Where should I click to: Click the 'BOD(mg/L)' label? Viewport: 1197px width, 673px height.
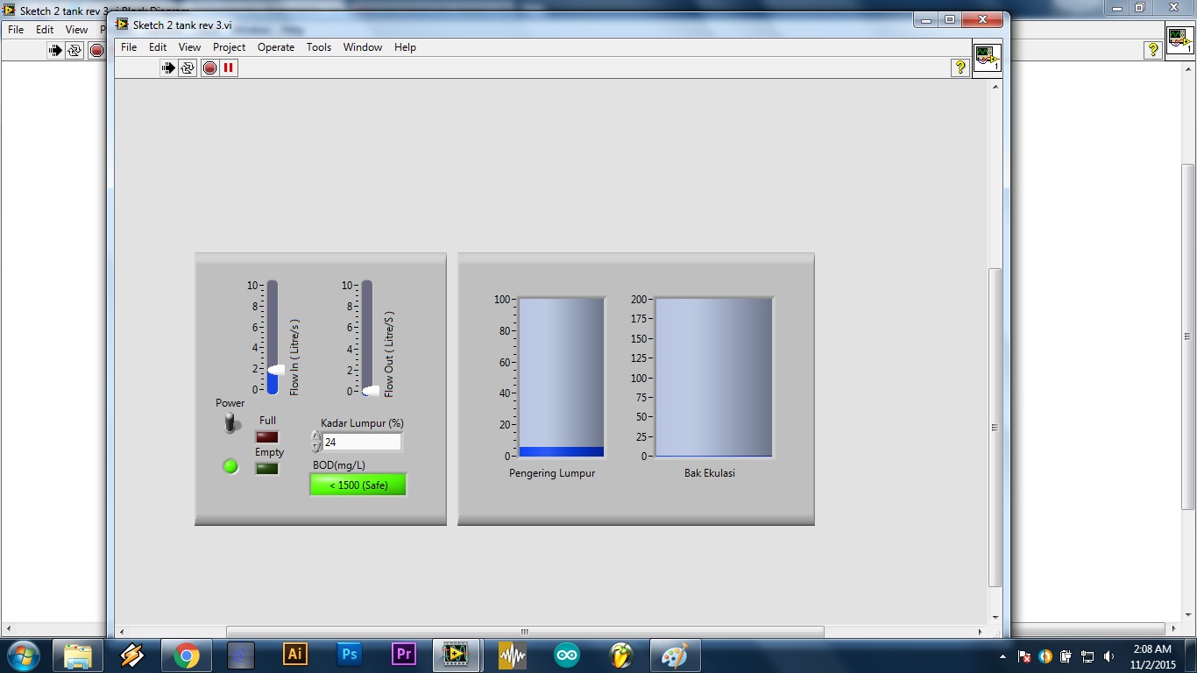tap(339, 465)
